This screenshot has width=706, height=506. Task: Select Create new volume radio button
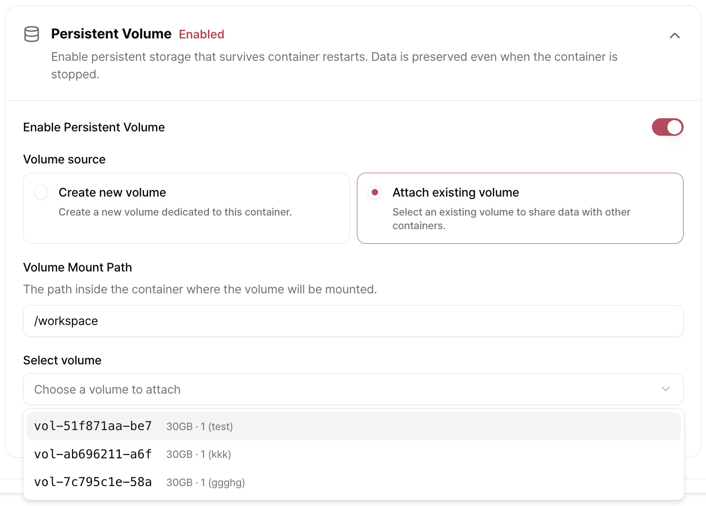[x=41, y=192]
